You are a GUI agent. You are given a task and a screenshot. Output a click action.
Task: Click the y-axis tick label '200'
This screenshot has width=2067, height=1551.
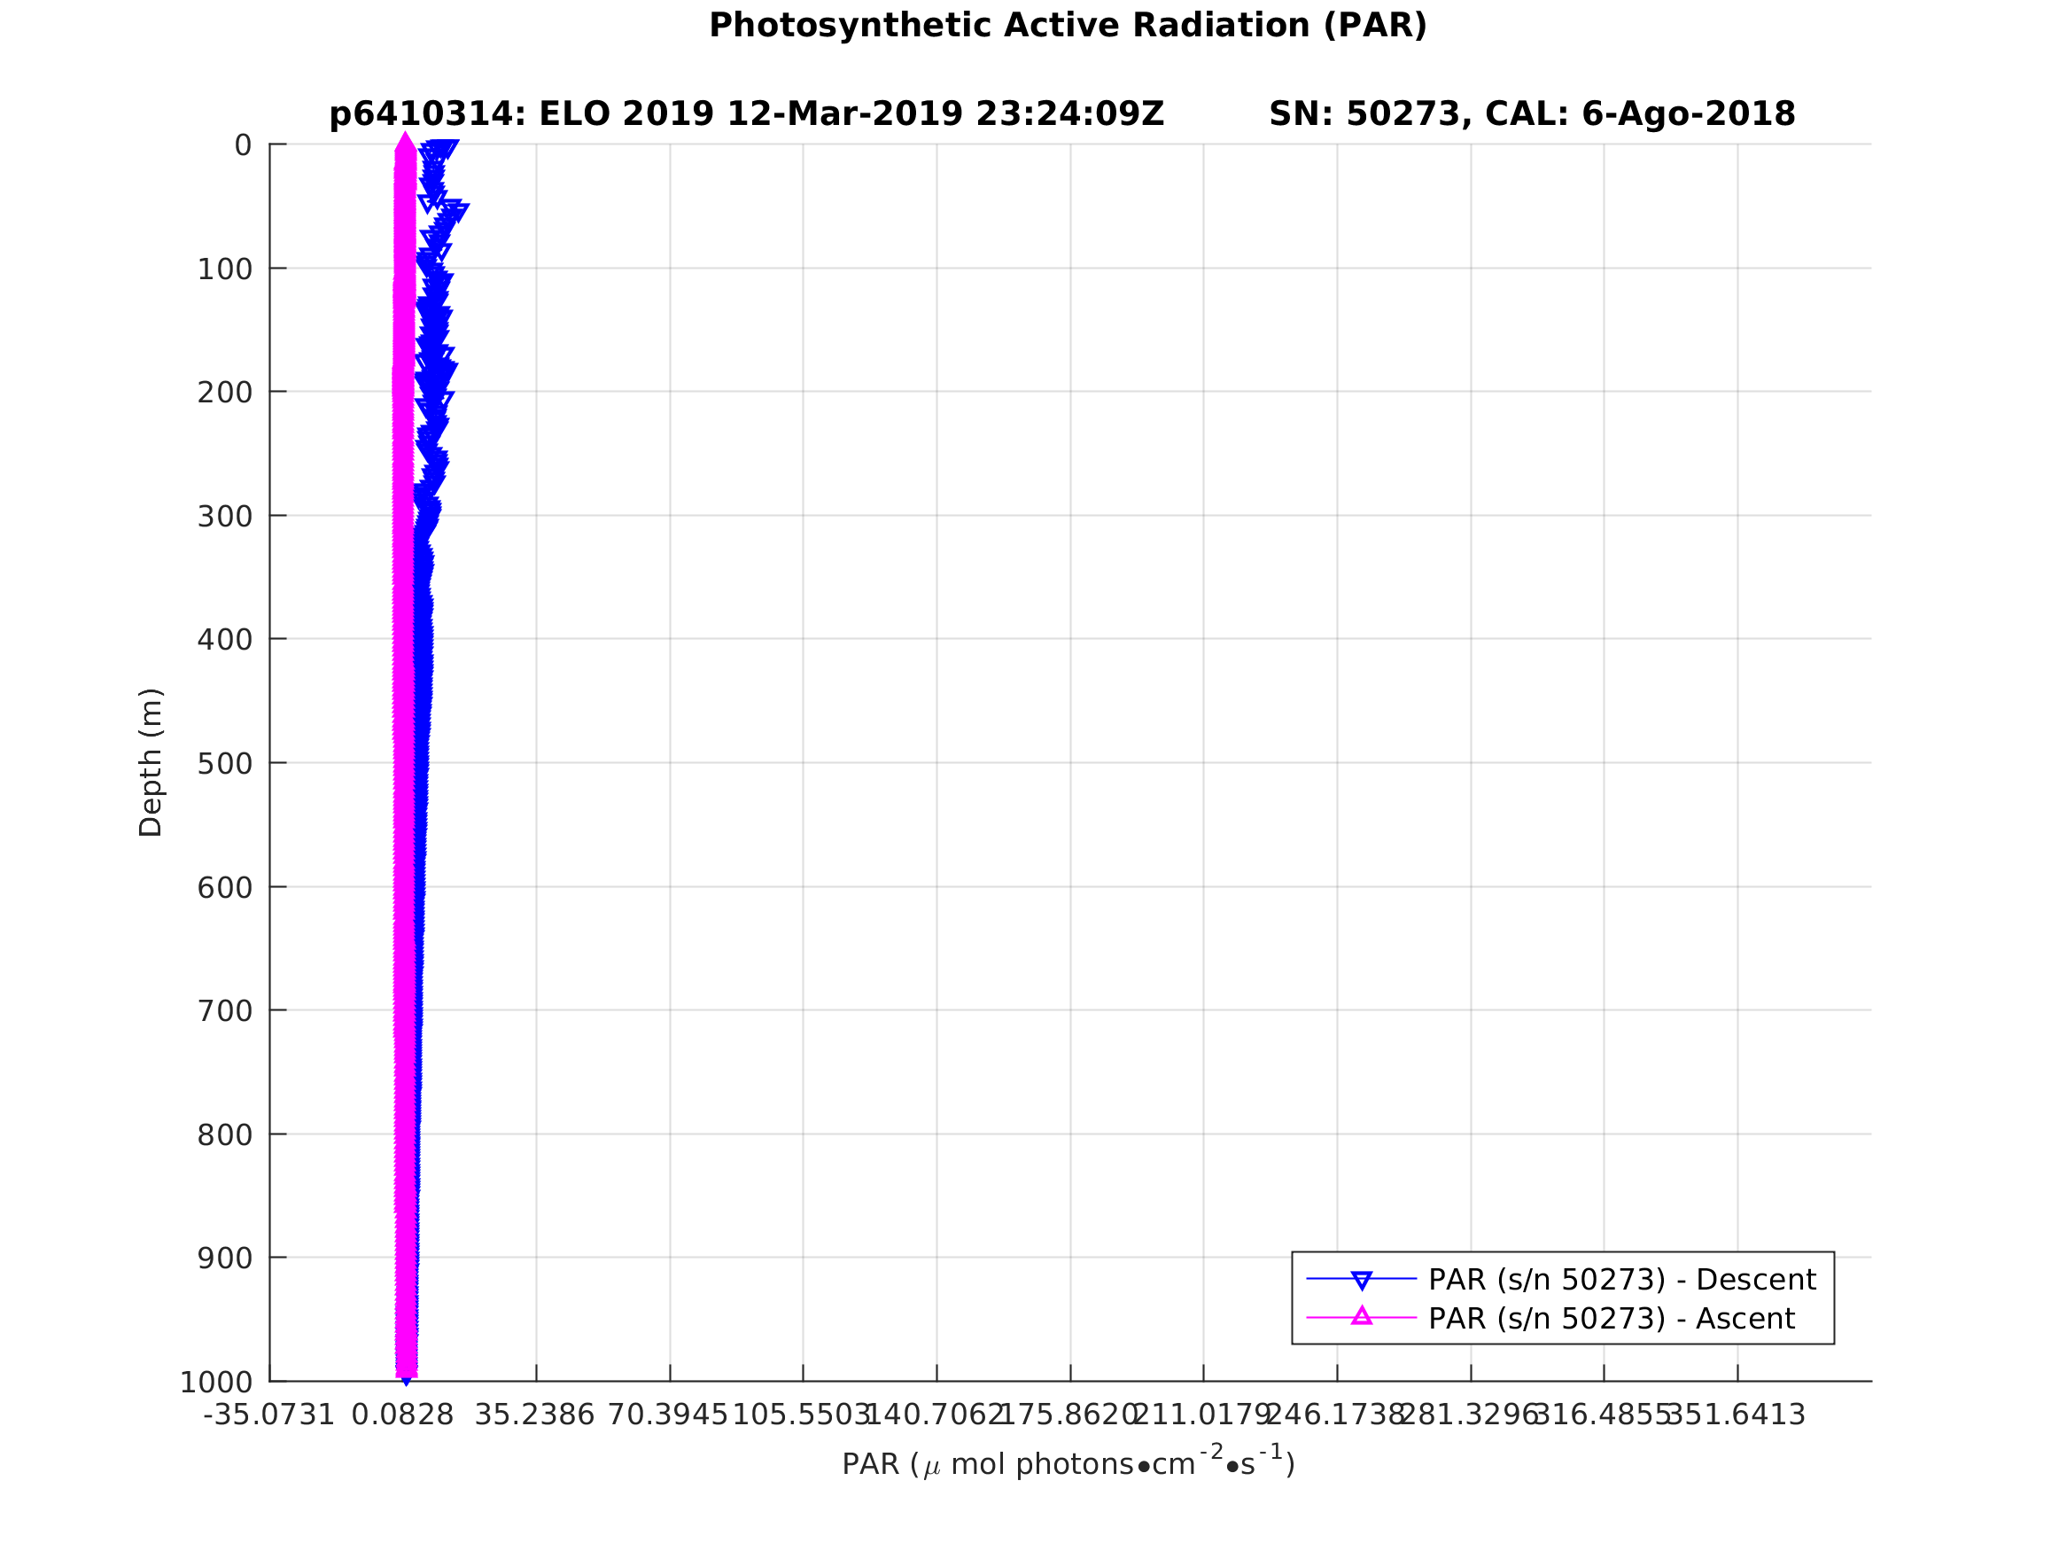[225, 394]
